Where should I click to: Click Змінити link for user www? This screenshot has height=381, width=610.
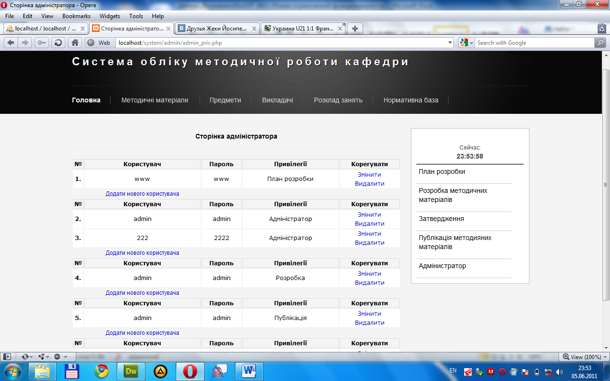[x=369, y=175]
